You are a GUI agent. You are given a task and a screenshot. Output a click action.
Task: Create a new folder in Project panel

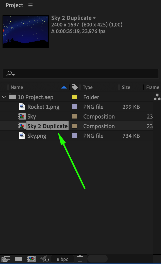tap(18, 259)
